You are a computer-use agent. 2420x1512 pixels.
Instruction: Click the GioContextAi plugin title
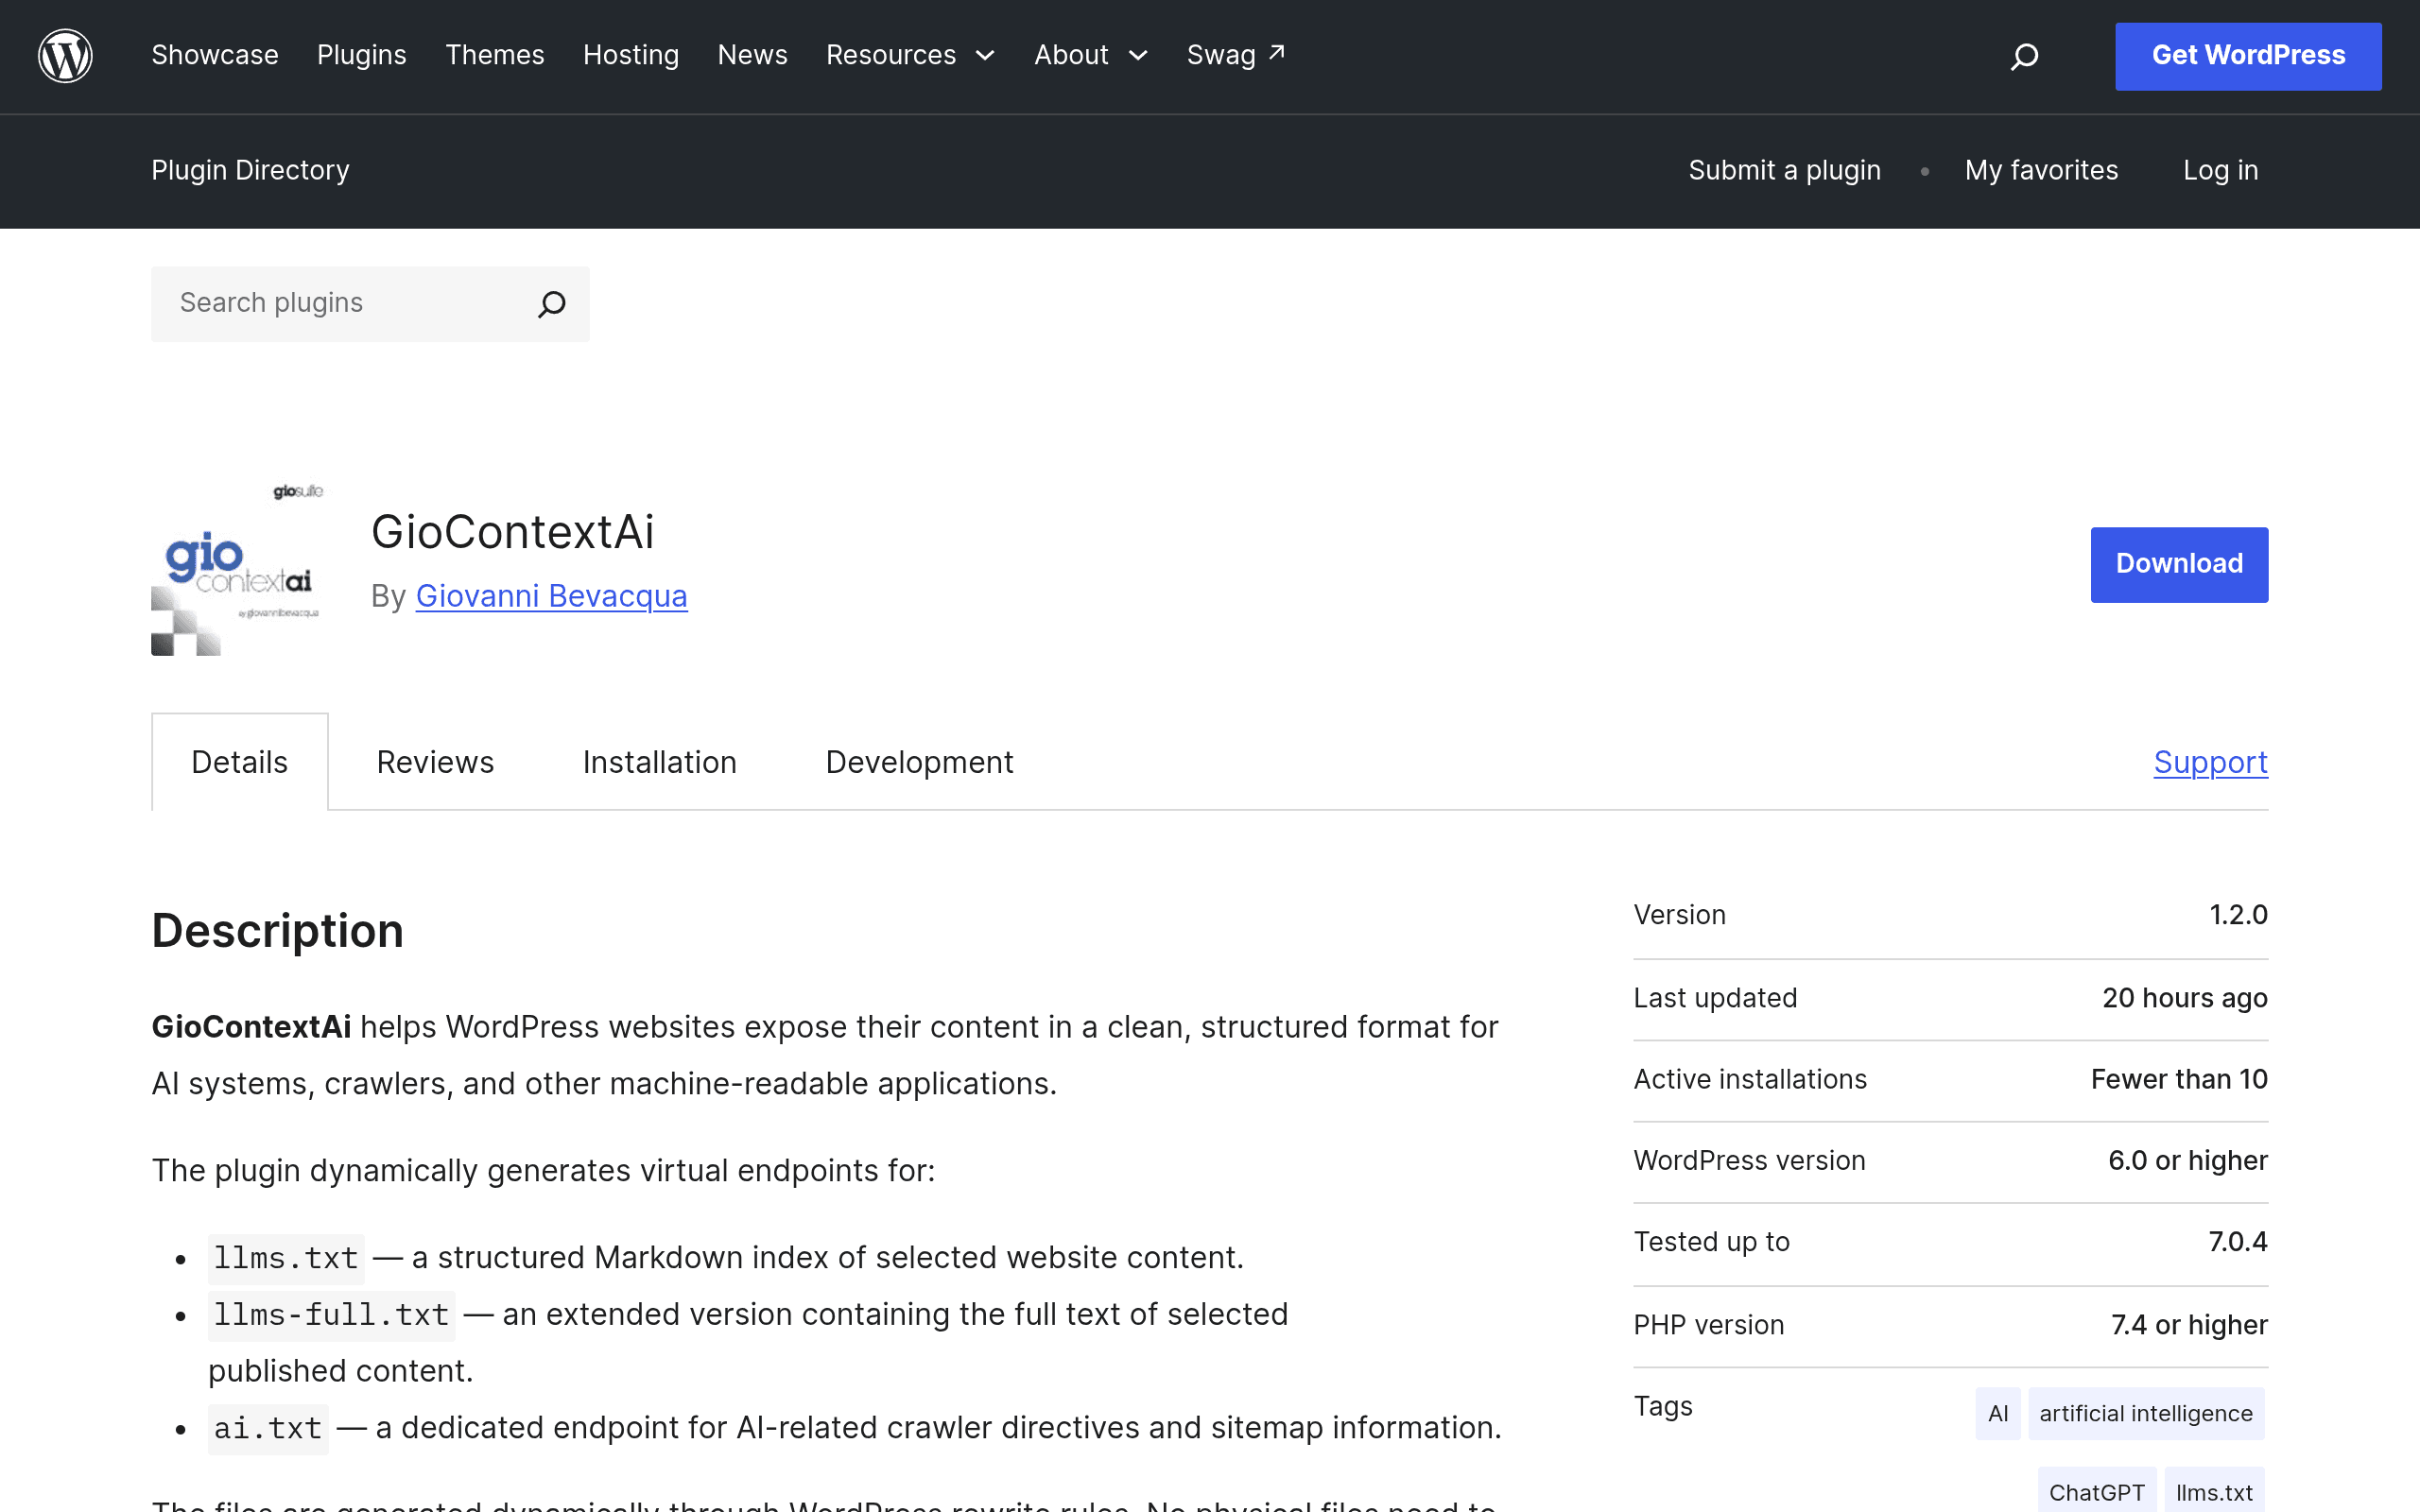(513, 532)
